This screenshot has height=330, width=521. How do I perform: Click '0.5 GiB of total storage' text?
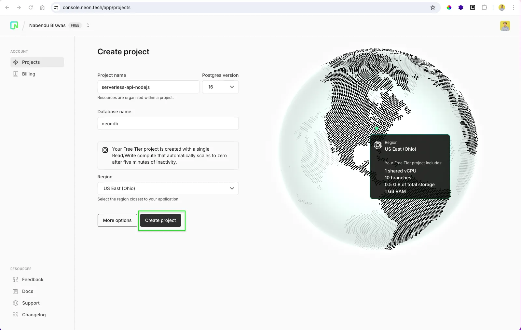click(409, 185)
